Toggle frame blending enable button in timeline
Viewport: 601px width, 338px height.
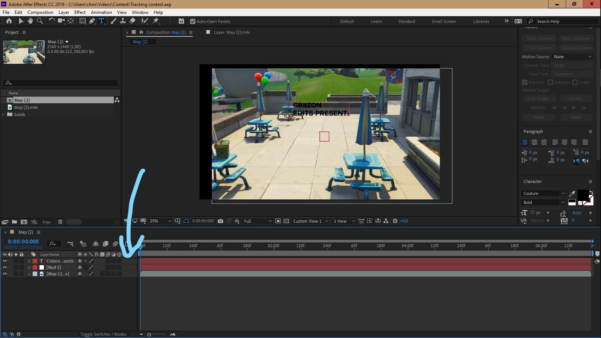(x=106, y=244)
